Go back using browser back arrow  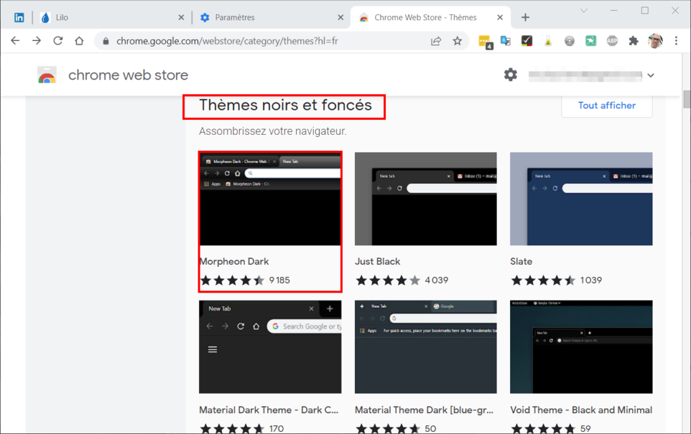16,41
